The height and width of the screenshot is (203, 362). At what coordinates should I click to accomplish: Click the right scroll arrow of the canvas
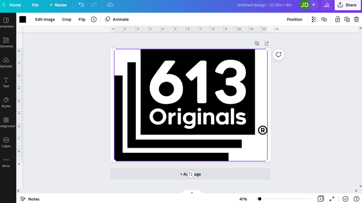tap(356, 191)
